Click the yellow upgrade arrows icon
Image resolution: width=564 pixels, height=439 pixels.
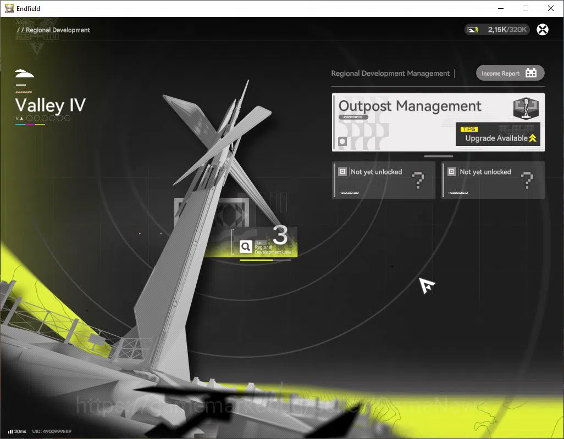click(x=533, y=138)
